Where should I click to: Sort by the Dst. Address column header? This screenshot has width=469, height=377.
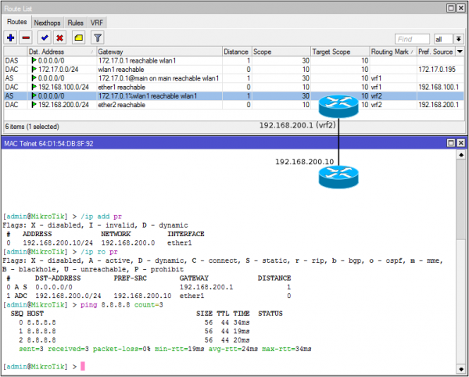coord(63,52)
